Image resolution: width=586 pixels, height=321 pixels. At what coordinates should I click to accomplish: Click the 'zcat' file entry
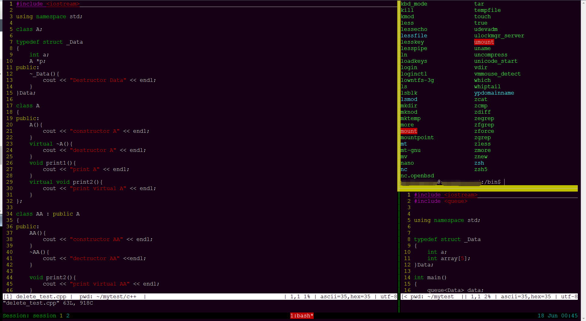click(481, 99)
